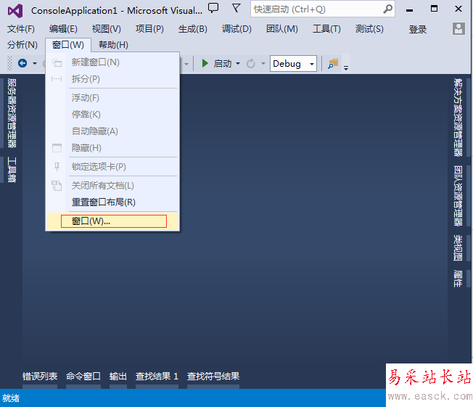473x407 pixels.
Task: Select the greyed 新建窗口(N) menu entry
Action: pos(112,62)
